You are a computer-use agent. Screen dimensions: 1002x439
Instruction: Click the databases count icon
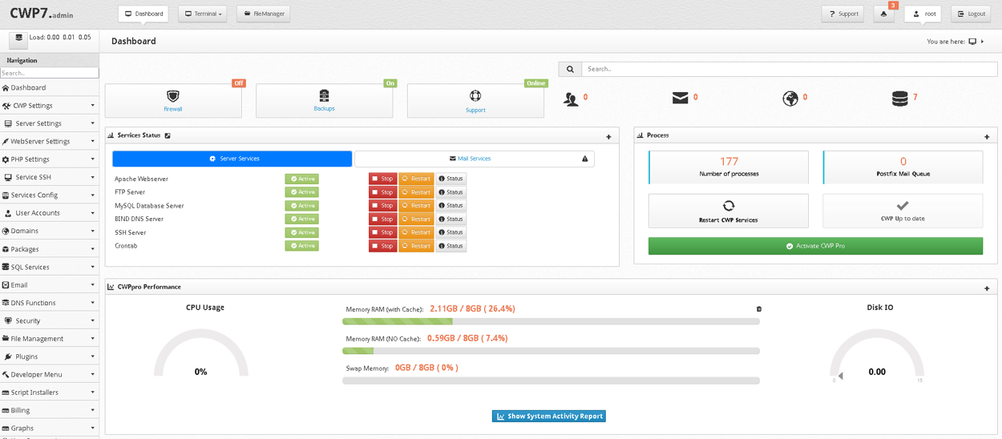899,99
